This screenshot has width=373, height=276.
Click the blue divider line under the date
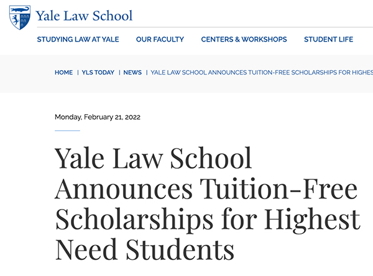[x=67, y=130]
